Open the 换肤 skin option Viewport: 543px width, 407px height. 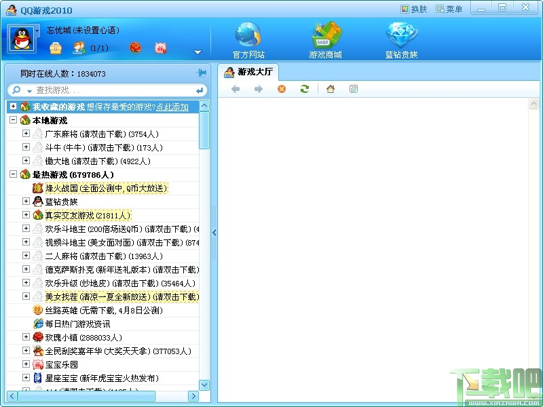coord(414,9)
